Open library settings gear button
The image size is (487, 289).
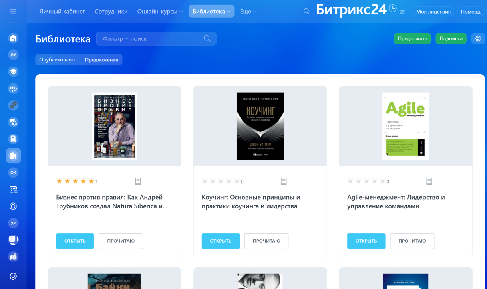click(x=478, y=38)
